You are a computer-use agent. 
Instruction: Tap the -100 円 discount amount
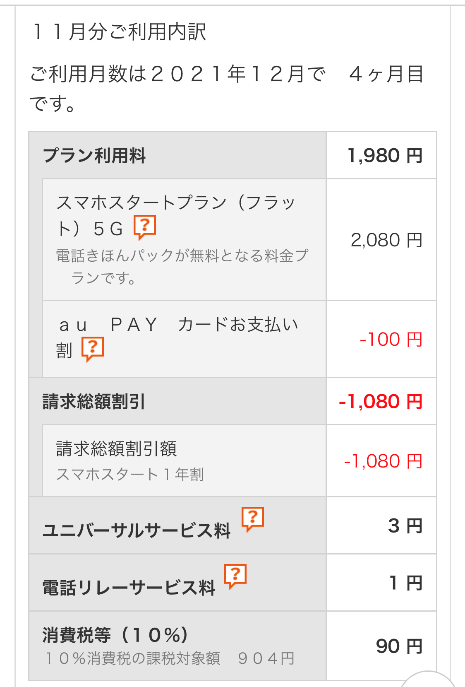(x=391, y=340)
